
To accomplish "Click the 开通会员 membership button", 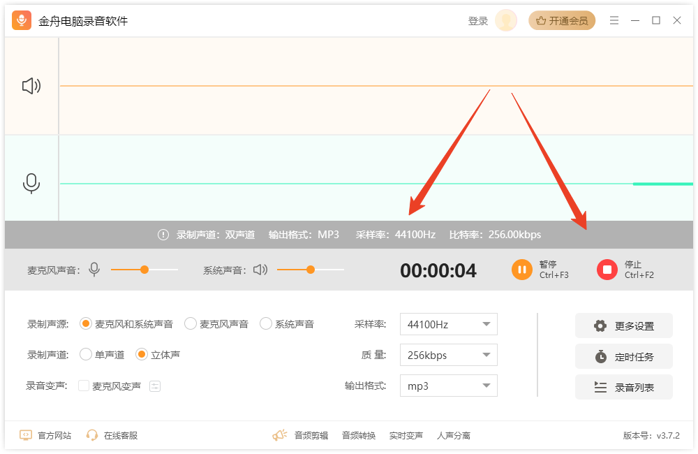I will pos(562,20).
